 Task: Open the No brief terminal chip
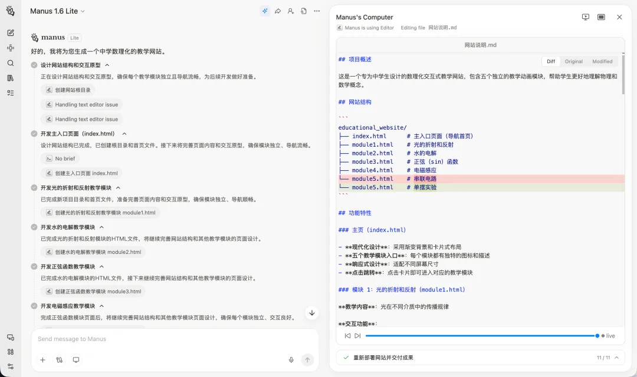click(x=60, y=158)
